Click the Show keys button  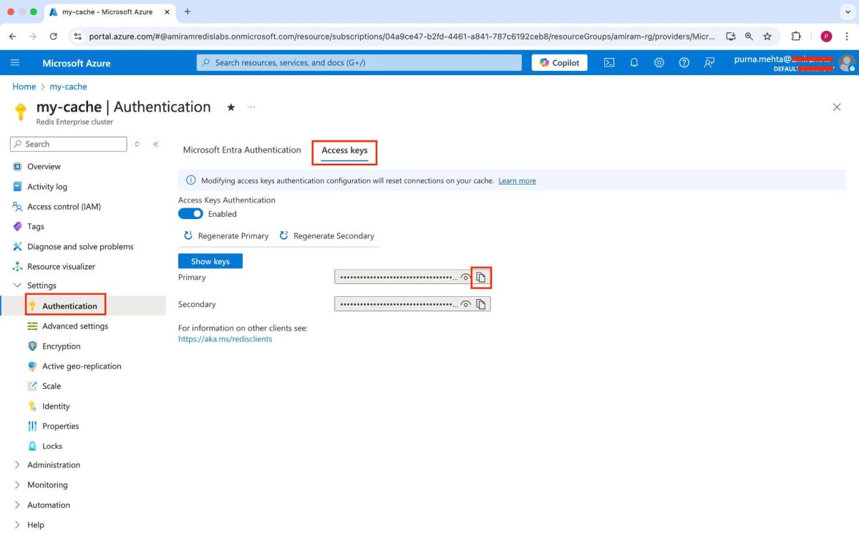coord(210,260)
